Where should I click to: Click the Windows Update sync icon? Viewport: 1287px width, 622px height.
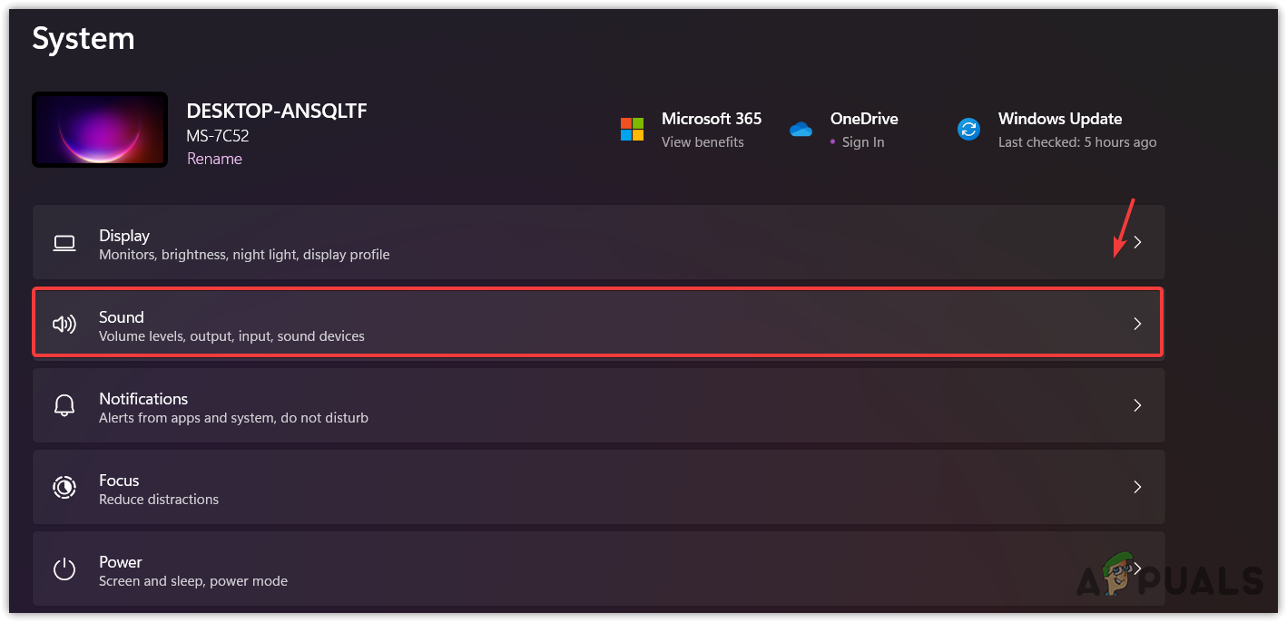(x=968, y=129)
